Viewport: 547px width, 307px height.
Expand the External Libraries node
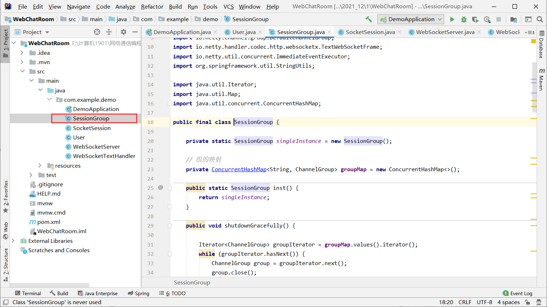click(13, 241)
